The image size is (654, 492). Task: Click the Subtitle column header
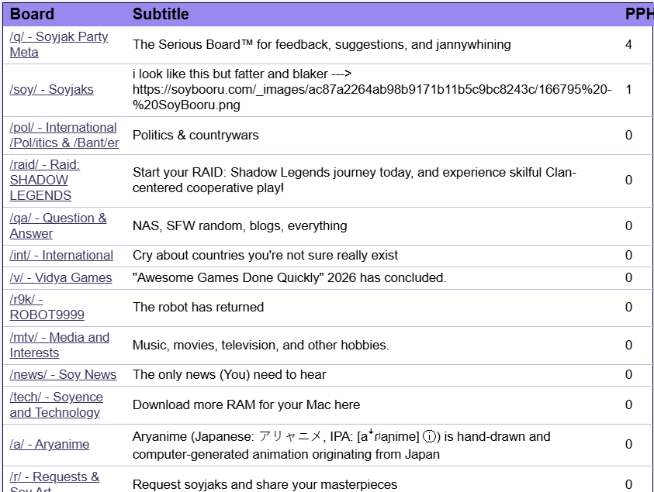click(x=161, y=14)
